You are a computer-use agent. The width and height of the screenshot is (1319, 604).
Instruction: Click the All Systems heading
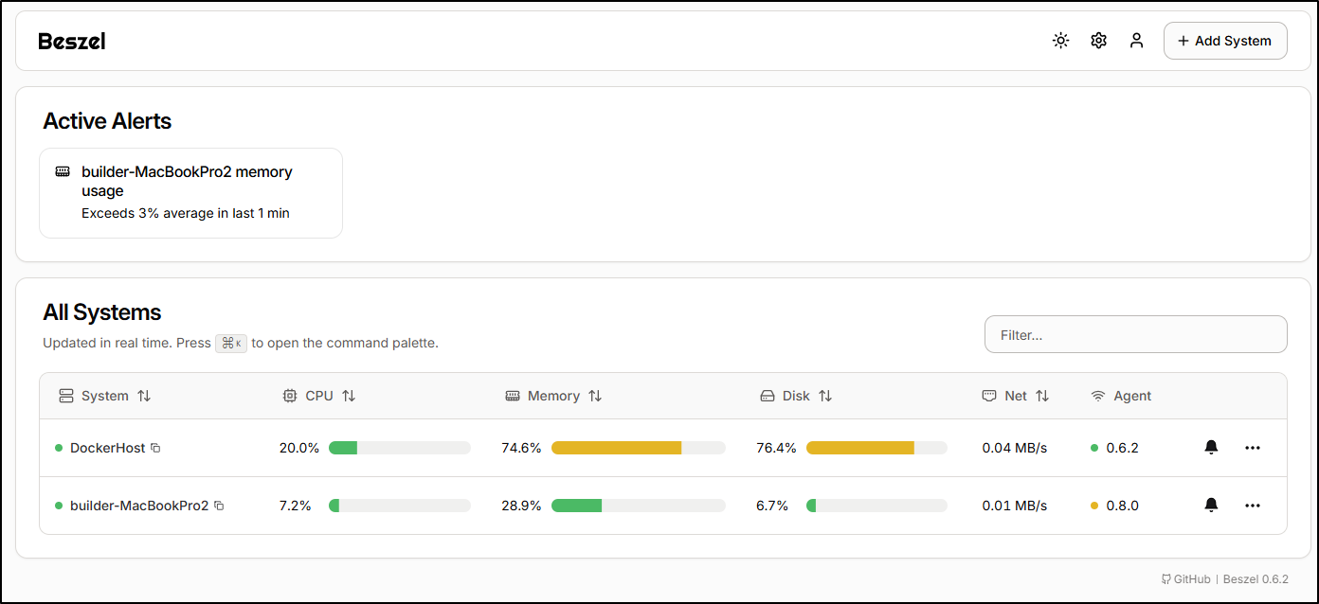[x=102, y=312]
